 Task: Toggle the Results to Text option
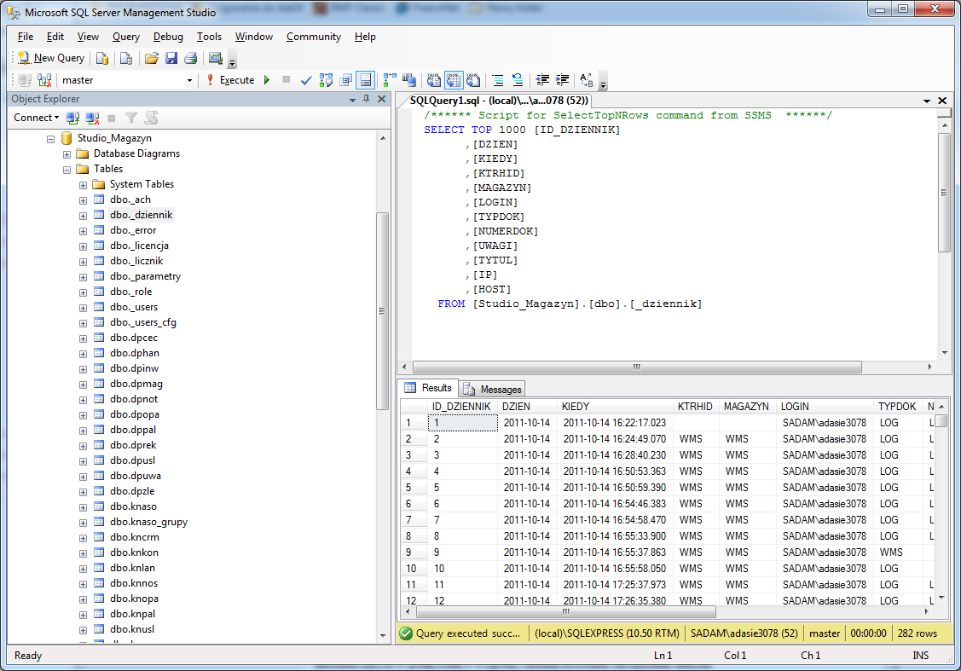click(433, 80)
